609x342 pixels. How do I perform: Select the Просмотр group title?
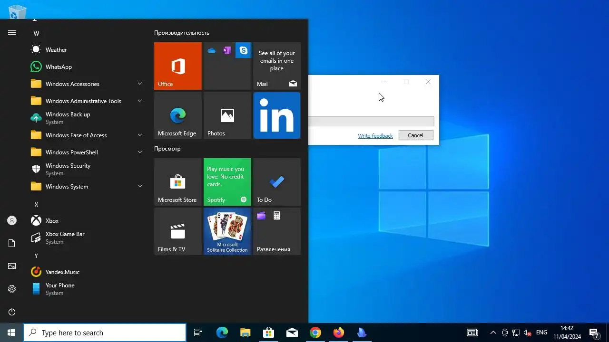[x=167, y=149]
